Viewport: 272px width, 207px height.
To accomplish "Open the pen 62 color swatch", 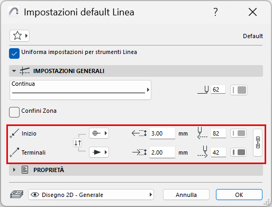I will click(239, 90).
